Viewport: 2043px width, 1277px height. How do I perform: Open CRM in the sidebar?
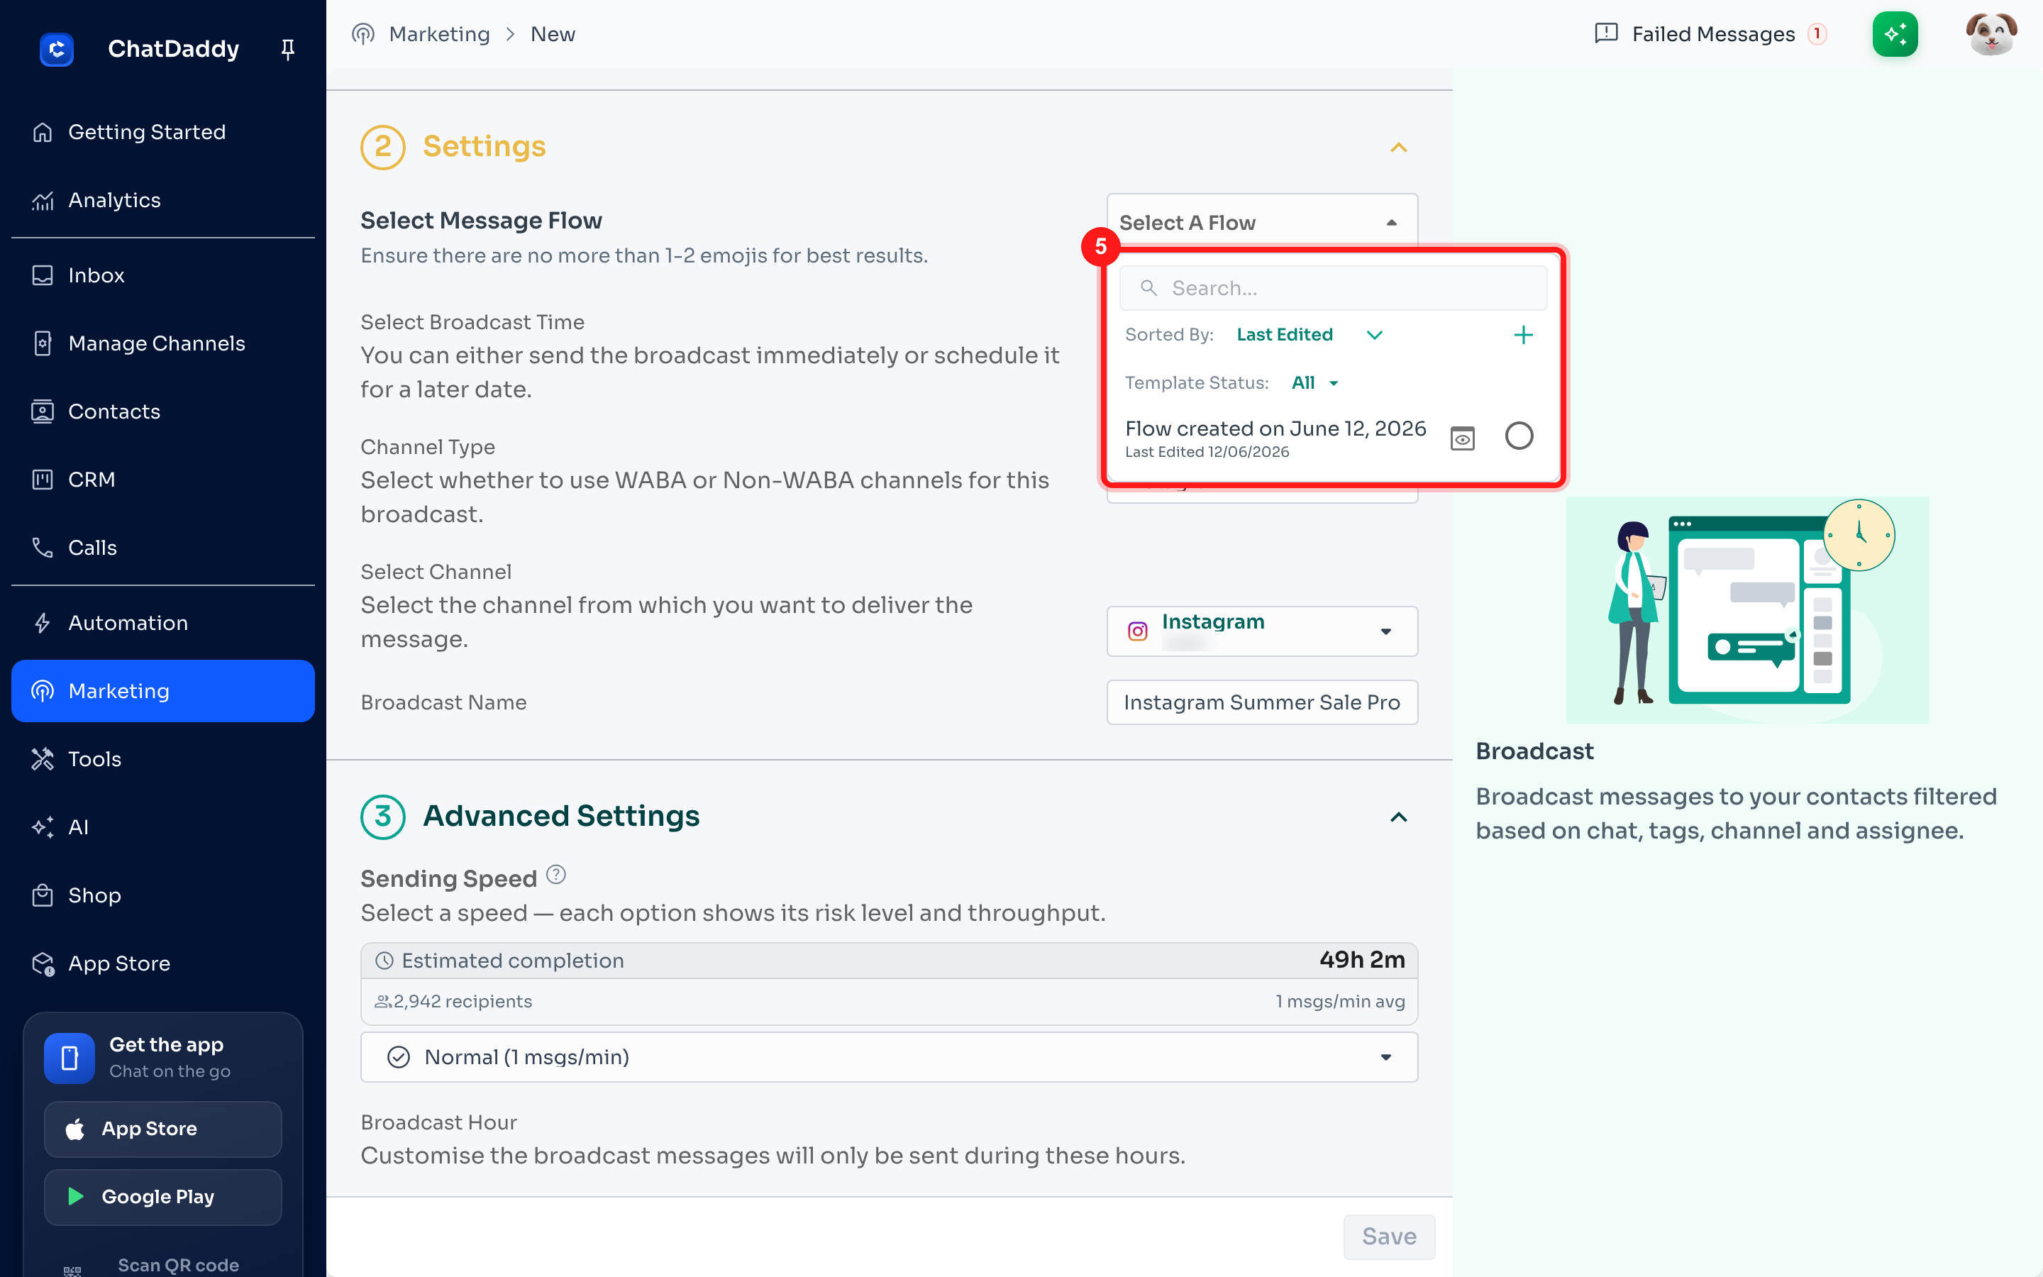pos(163,480)
